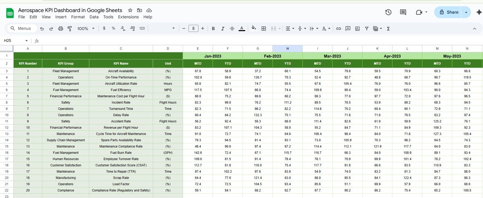Viewport: 483px width, 198px height.
Task: Select the Fuel Burn Rate cell
Action: click(x=121, y=153)
